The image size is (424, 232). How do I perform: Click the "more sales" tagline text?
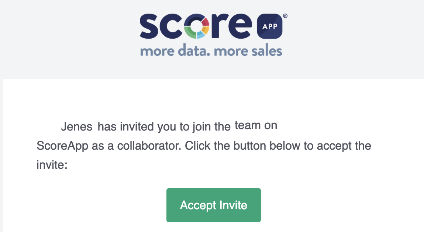pyautogui.click(x=248, y=51)
